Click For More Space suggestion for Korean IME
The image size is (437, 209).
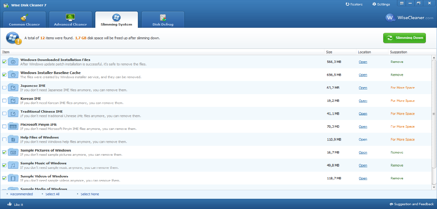pos(402,101)
